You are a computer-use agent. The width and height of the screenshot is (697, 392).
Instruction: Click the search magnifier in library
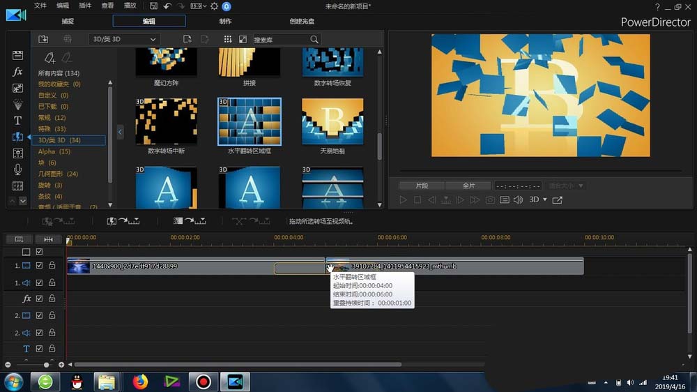point(314,40)
